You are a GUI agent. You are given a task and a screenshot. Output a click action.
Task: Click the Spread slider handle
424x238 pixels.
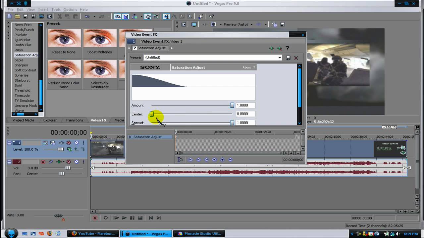coord(232,123)
